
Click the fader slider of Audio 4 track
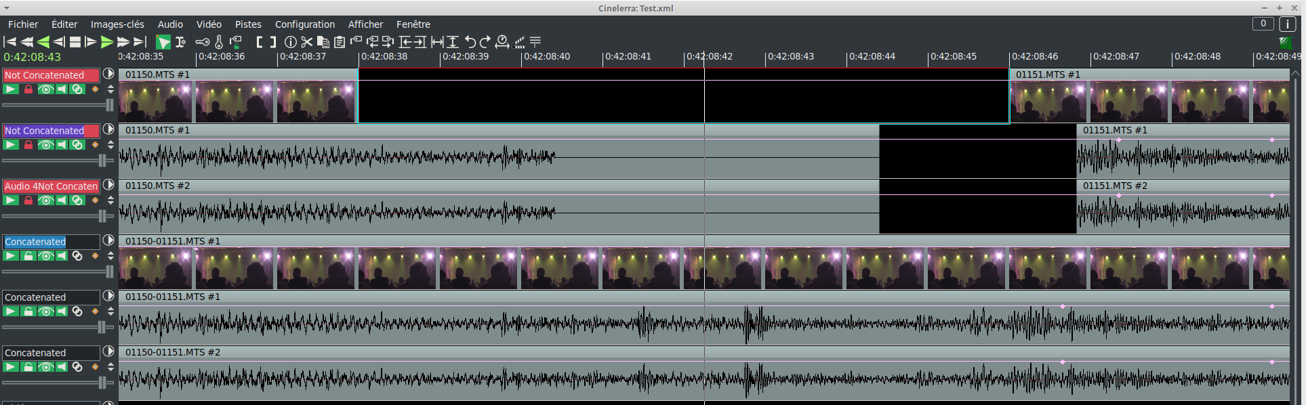(x=102, y=216)
